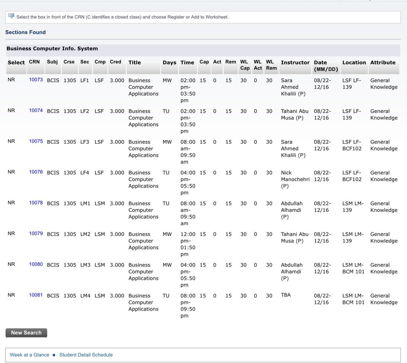Click location LSF LF-BCF102 in LF4 row
The height and width of the screenshot is (363, 407).
click(352, 176)
